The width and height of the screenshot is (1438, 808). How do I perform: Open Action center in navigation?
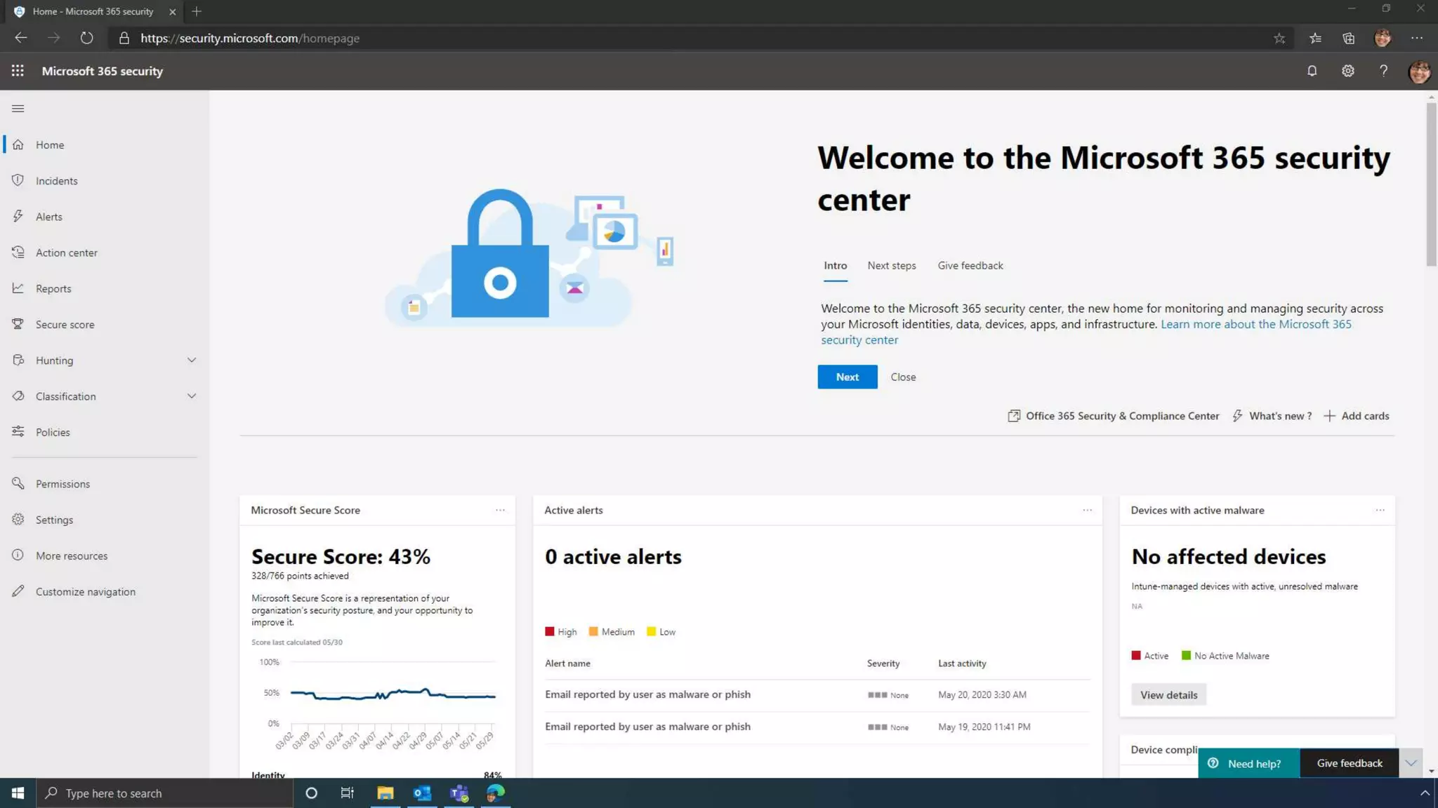[66, 252]
